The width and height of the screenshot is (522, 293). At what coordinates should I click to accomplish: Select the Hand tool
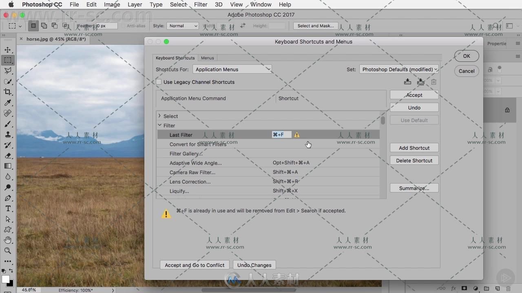[x=8, y=240]
